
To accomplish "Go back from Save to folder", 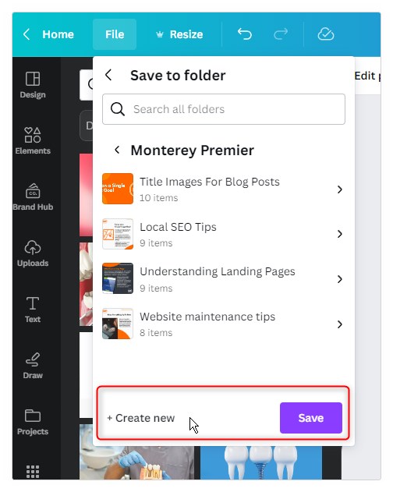I will tap(108, 75).
